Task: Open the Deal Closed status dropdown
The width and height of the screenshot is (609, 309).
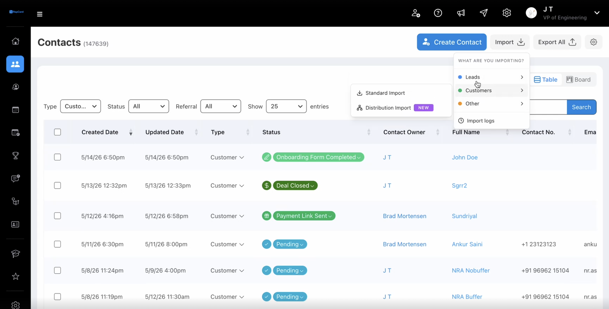Action: click(295, 186)
